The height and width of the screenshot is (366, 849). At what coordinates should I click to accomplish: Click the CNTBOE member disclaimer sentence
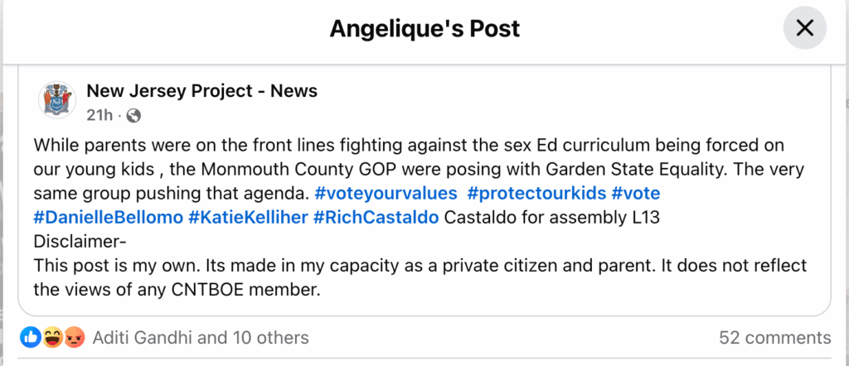pos(420,278)
